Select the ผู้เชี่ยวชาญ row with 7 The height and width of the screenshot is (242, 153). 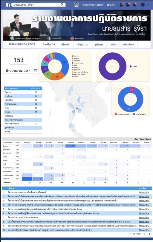(23, 116)
